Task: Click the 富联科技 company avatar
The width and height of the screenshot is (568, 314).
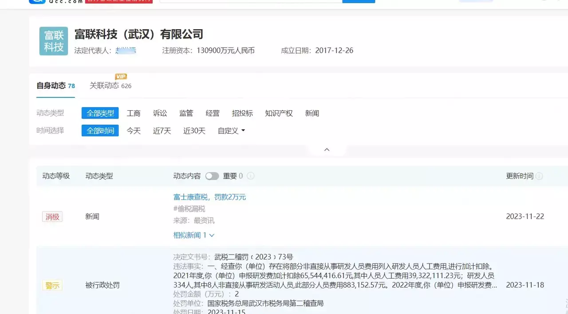Action: tap(53, 41)
